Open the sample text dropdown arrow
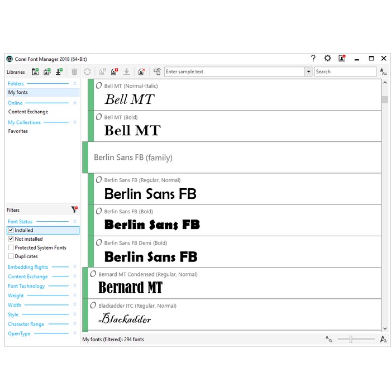The height and width of the screenshot is (391, 391). tap(308, 72)
